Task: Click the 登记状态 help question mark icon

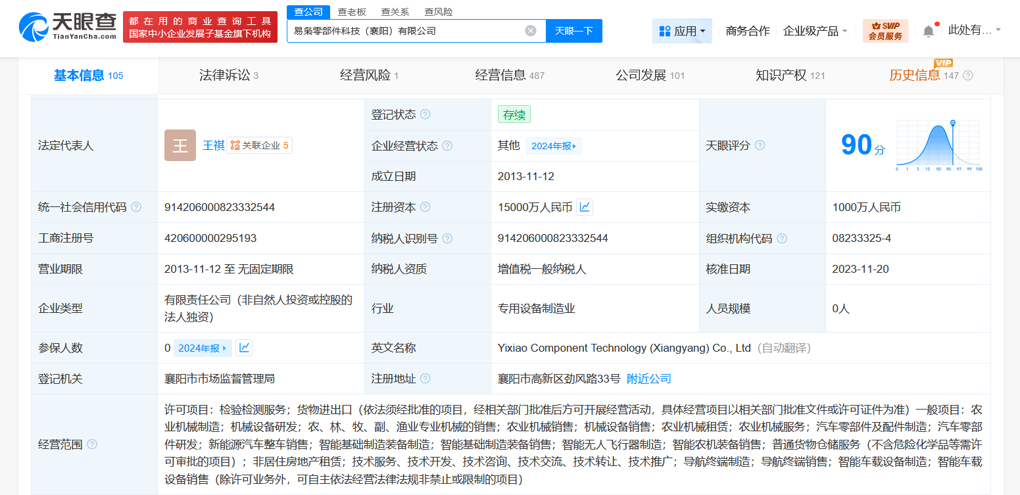Action: 427,114
